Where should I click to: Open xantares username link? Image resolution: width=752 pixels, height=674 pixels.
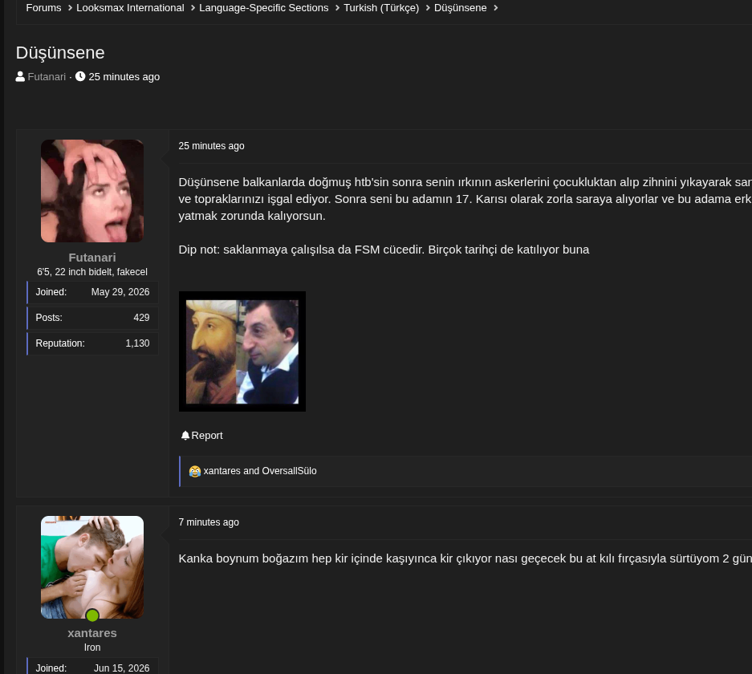92,633
